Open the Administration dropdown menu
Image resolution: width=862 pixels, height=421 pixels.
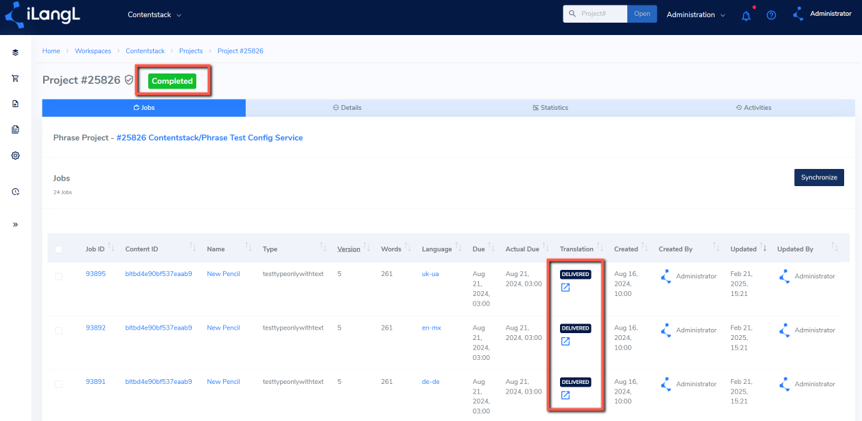696,14
